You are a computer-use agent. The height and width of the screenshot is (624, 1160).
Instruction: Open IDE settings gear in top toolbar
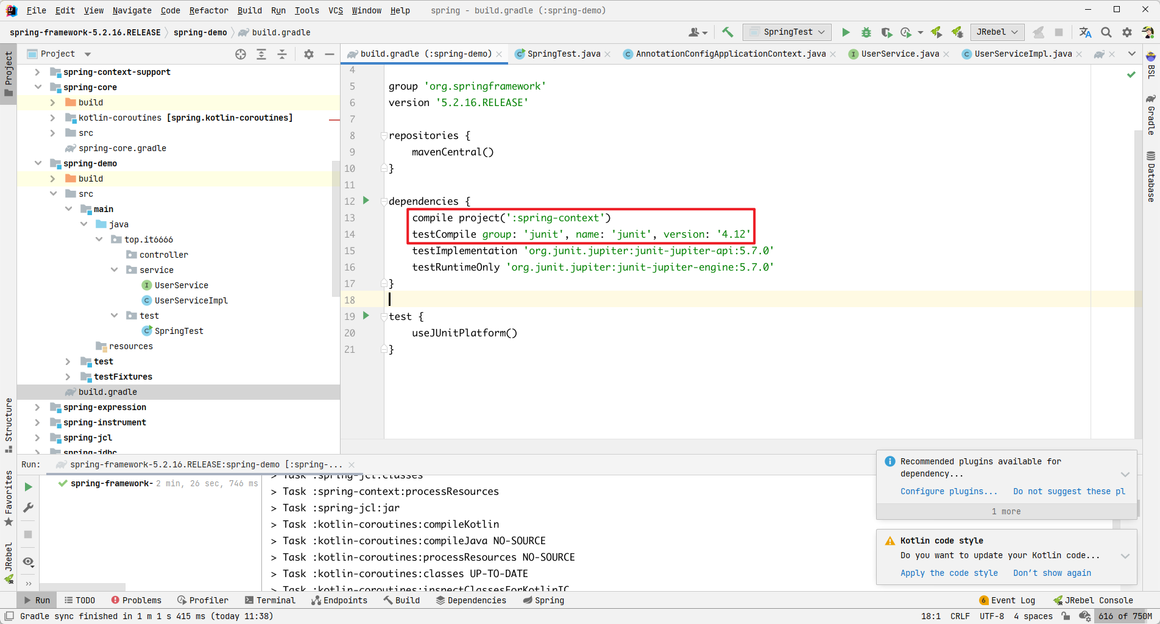pos(1127,32)
